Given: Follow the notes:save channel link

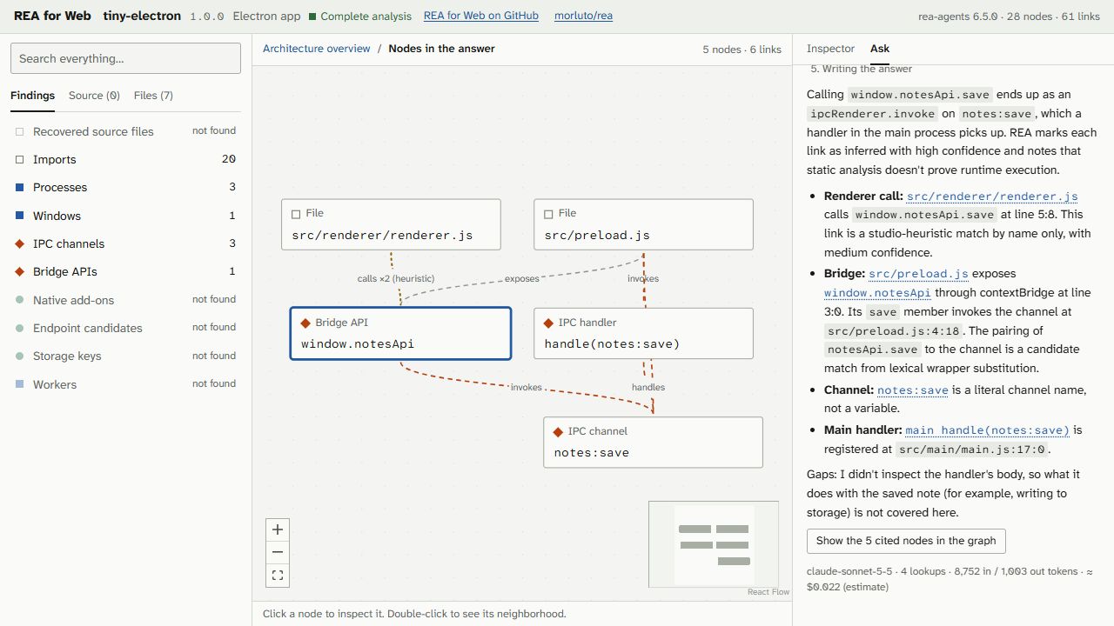Looking at the screenshot, I should [x=913, y=390].
